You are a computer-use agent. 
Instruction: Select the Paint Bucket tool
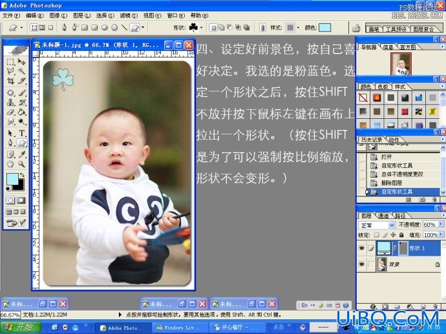[x=21, y=112]
